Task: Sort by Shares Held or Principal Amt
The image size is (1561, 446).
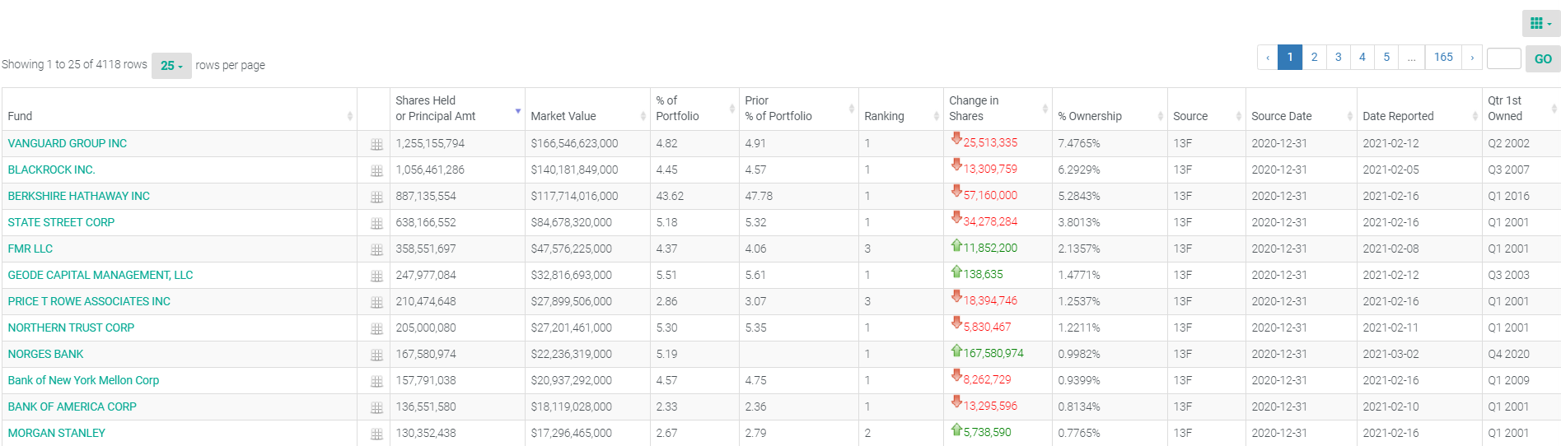Action: coord(457,109)
